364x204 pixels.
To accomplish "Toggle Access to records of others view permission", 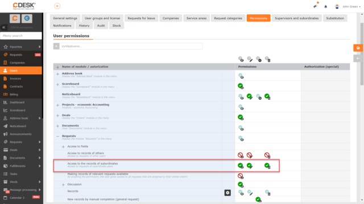I will tap(241, 155).
